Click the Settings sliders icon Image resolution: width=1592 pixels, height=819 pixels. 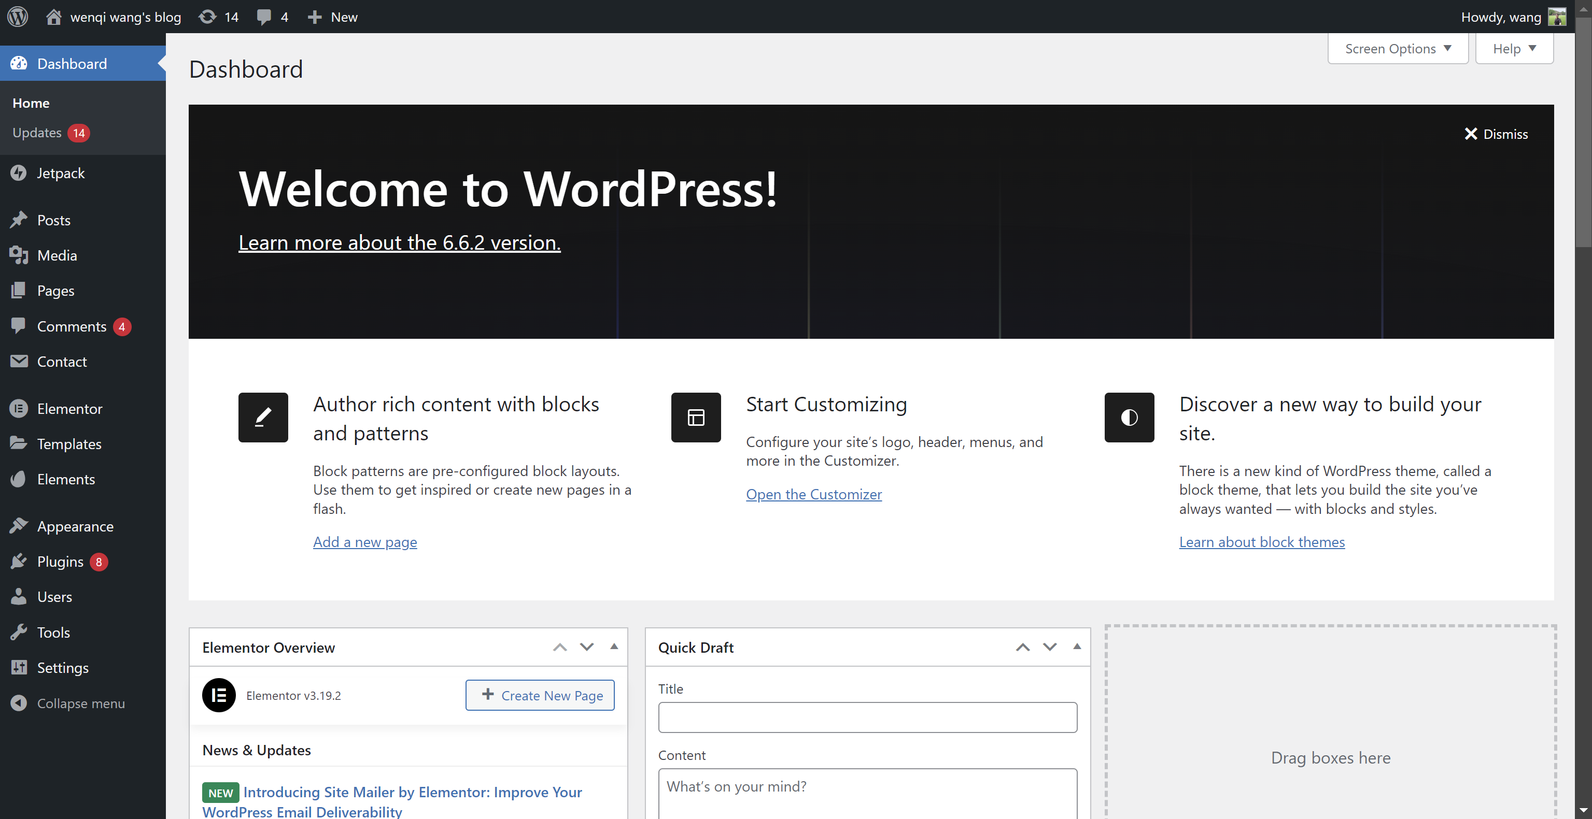[x=19, y=667]
